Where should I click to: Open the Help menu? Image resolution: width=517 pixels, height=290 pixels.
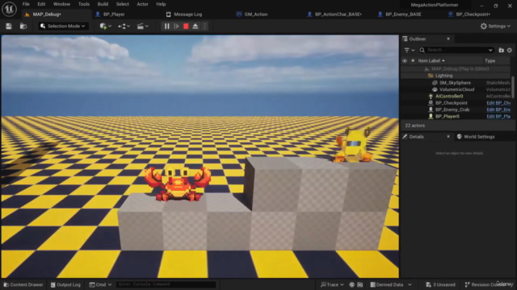[x=161, y=4]
